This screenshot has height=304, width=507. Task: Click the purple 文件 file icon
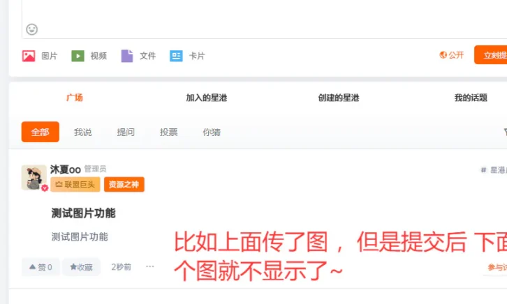click(127, 56)
